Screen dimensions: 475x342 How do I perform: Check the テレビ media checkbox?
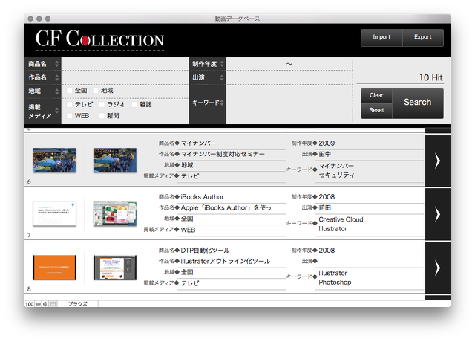coord(70,105)
